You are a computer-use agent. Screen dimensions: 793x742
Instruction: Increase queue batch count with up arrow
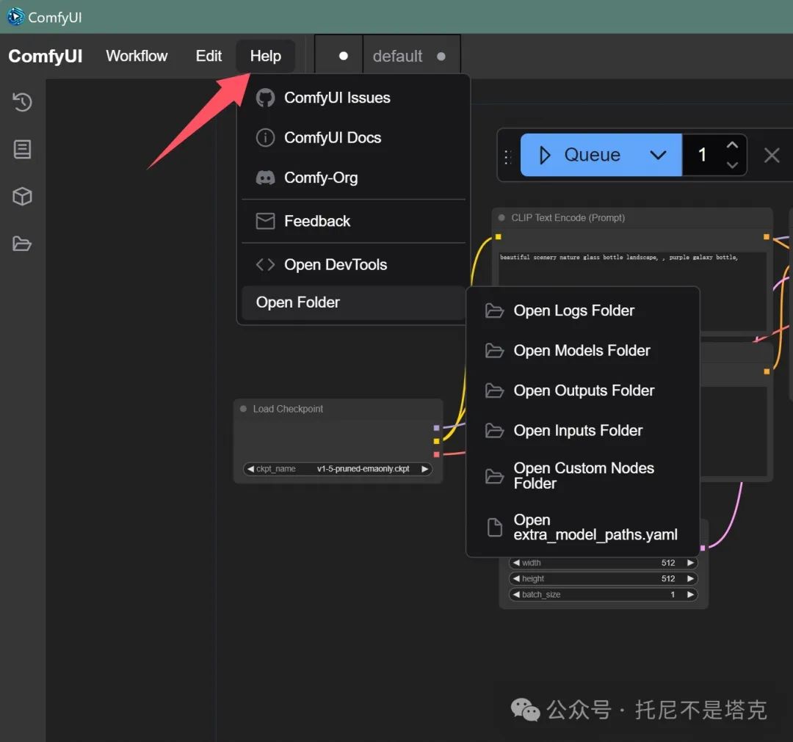[x=732, y=145]
